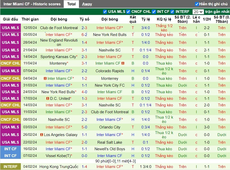Click the 2-3 score on 12/05/24
Viewport: 230px width, 170px height.
84,28
